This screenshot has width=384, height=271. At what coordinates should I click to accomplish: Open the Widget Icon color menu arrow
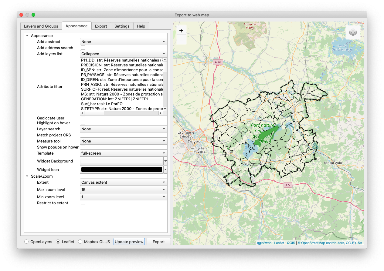tap(165, 169)
